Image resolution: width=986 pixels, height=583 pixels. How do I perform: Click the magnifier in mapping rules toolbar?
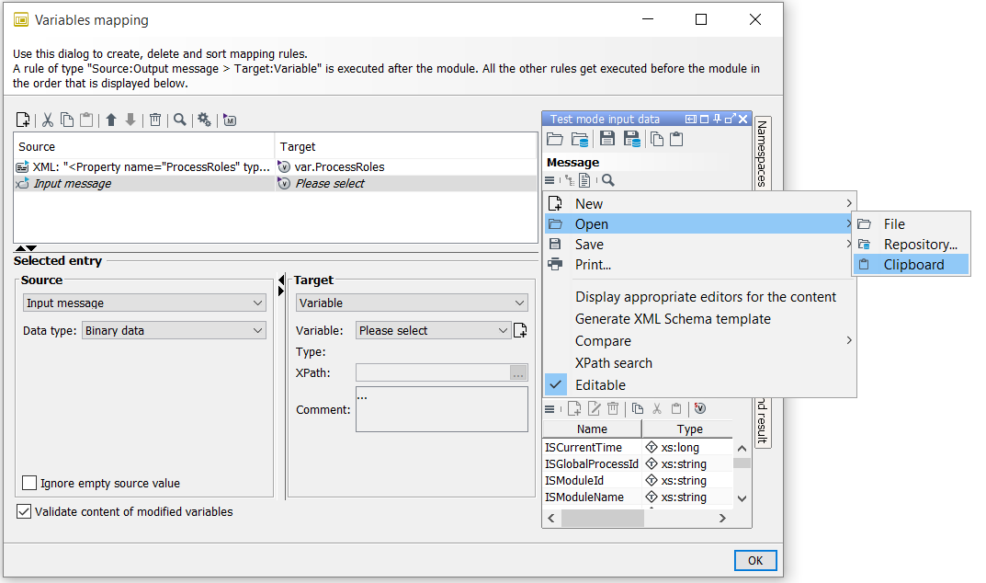pos(180,120)
